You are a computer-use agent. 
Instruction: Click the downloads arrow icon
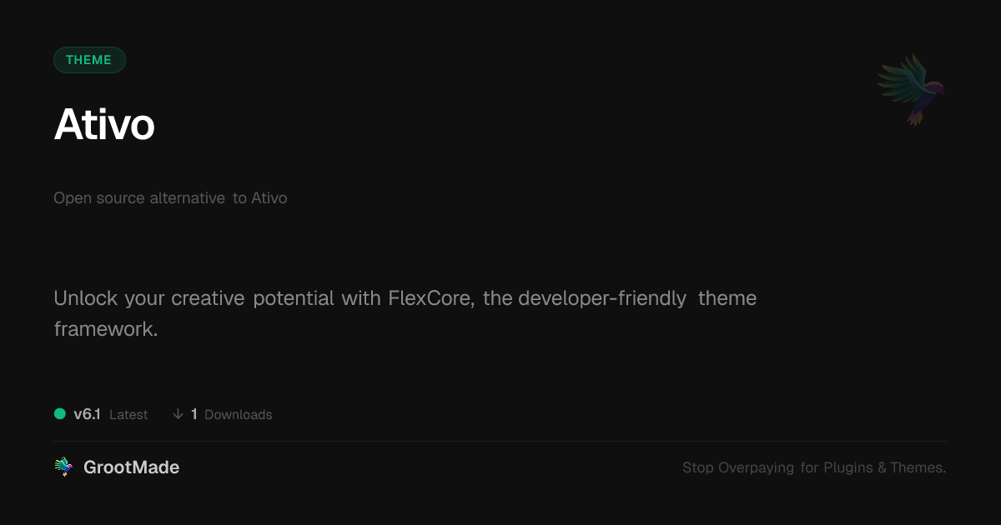pos(178,414)
